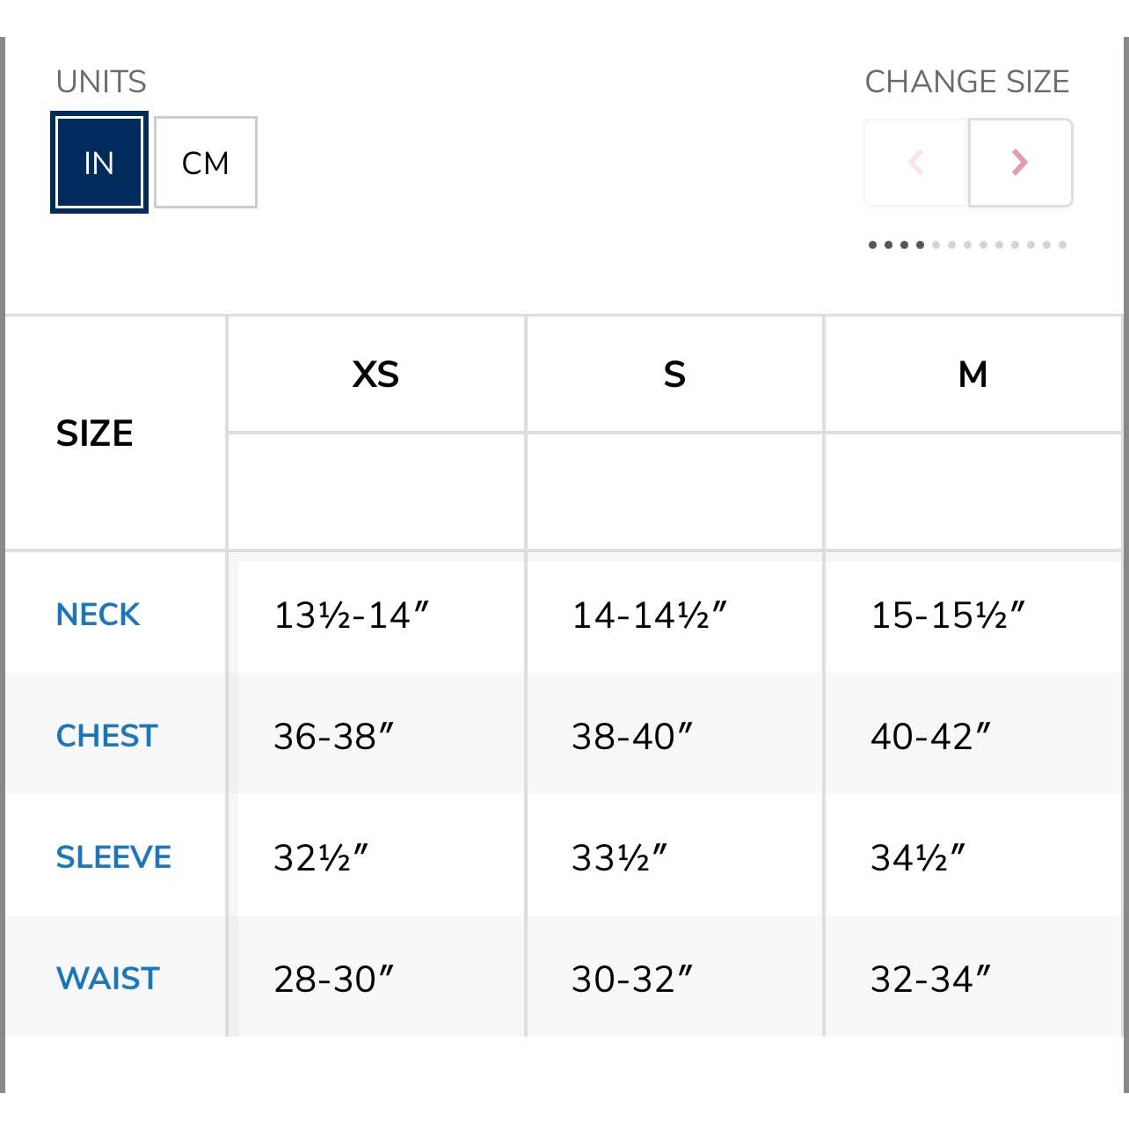
Task: Select the XS size column header
Action: [375, 375]
